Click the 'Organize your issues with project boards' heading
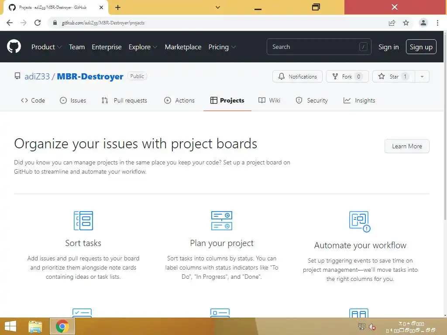The width and height of the screenshot is (447, 335). tap(136, 144)
